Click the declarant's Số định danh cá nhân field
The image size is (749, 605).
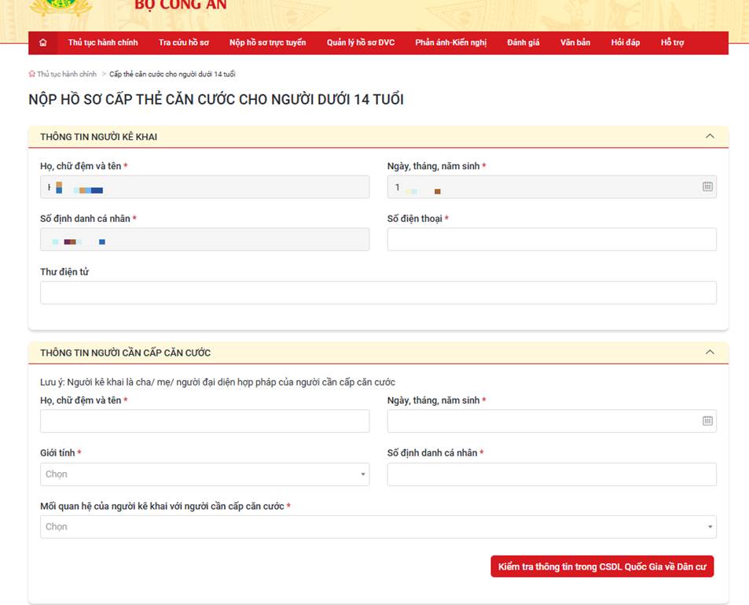click(204, 239)
